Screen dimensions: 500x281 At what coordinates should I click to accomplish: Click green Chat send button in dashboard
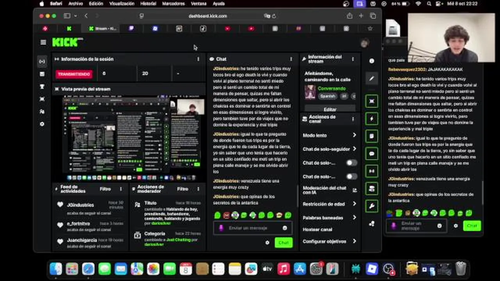(x=284, y=242)
